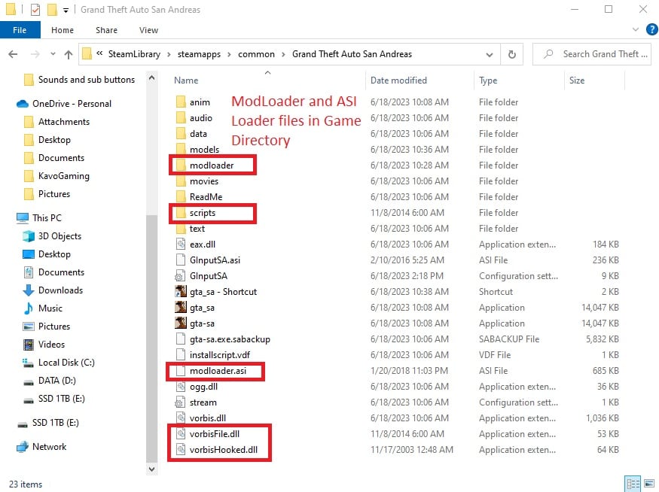The width and height of the screenshot is (659, 492).
Task: Select the GInputSA.asi file icon
Action: pos(181,260)
